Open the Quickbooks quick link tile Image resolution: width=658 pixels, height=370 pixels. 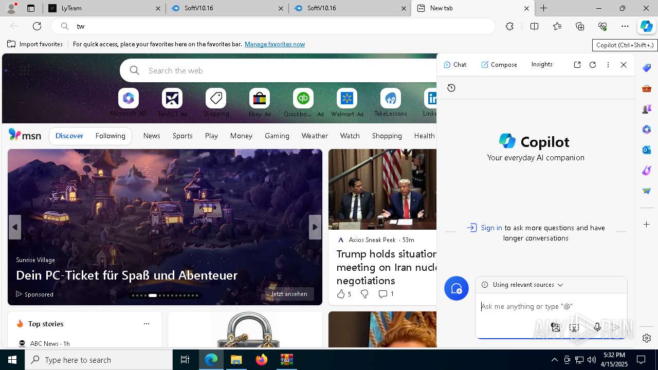[303, 102]
